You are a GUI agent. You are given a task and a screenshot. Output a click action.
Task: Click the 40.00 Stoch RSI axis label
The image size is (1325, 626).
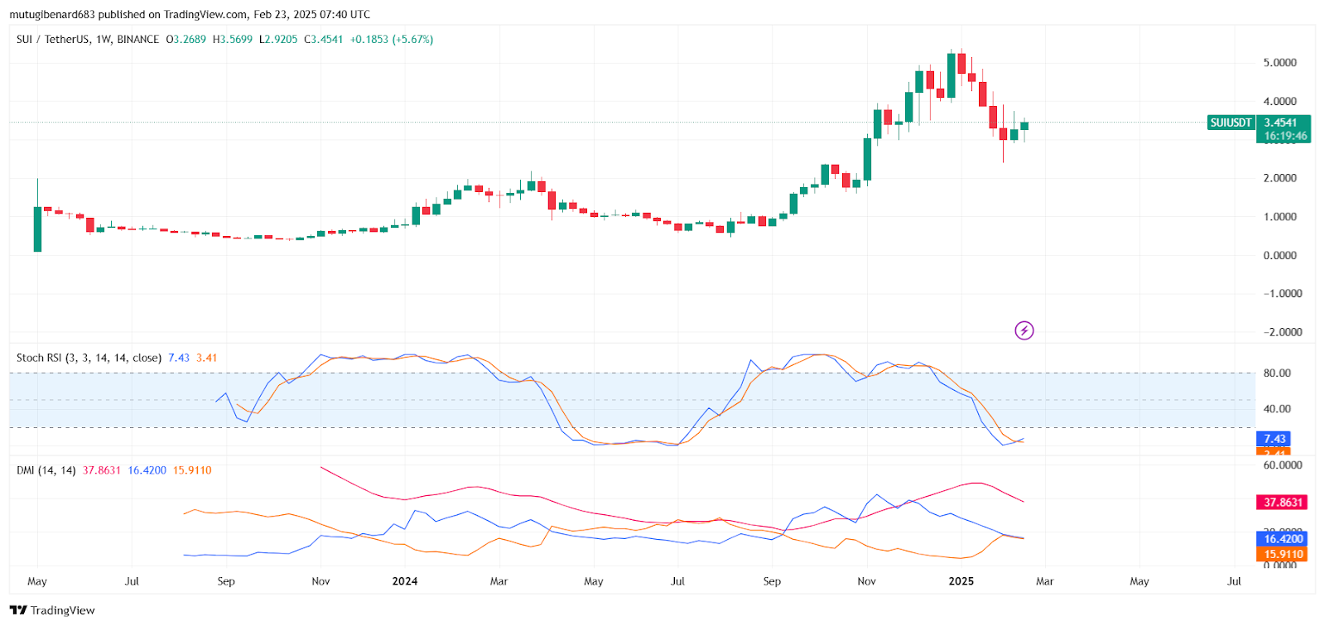pyautogui.click(x=1277, y=409)
